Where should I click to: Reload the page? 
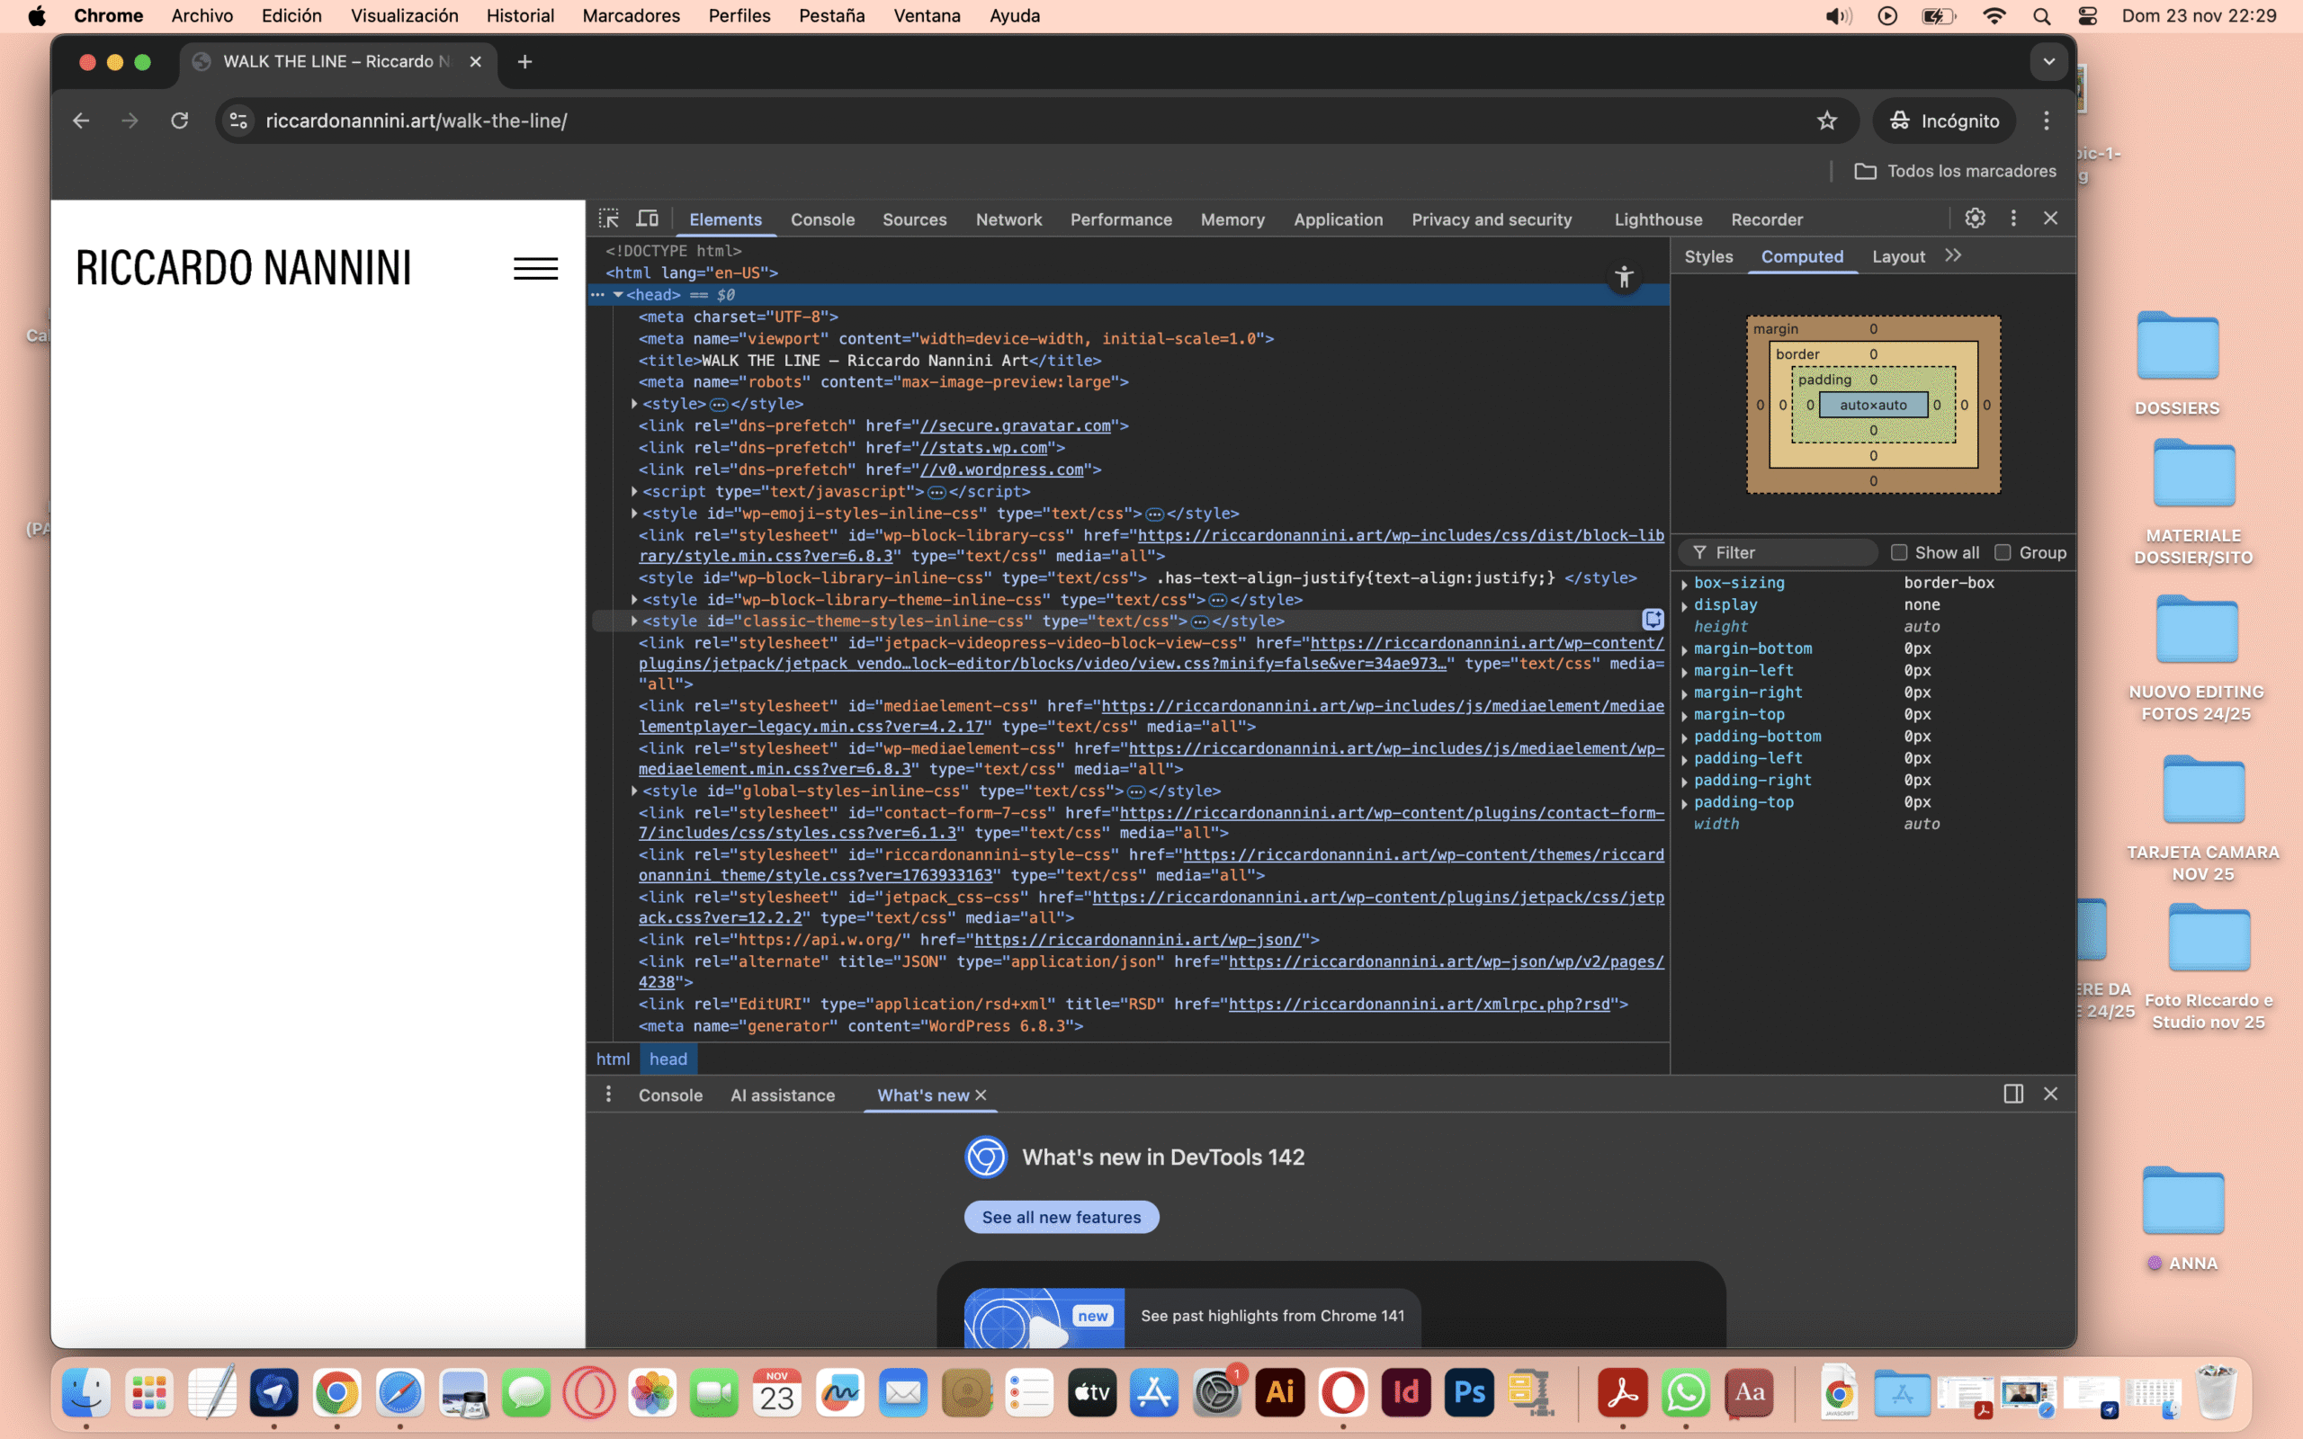pos(179,121)
